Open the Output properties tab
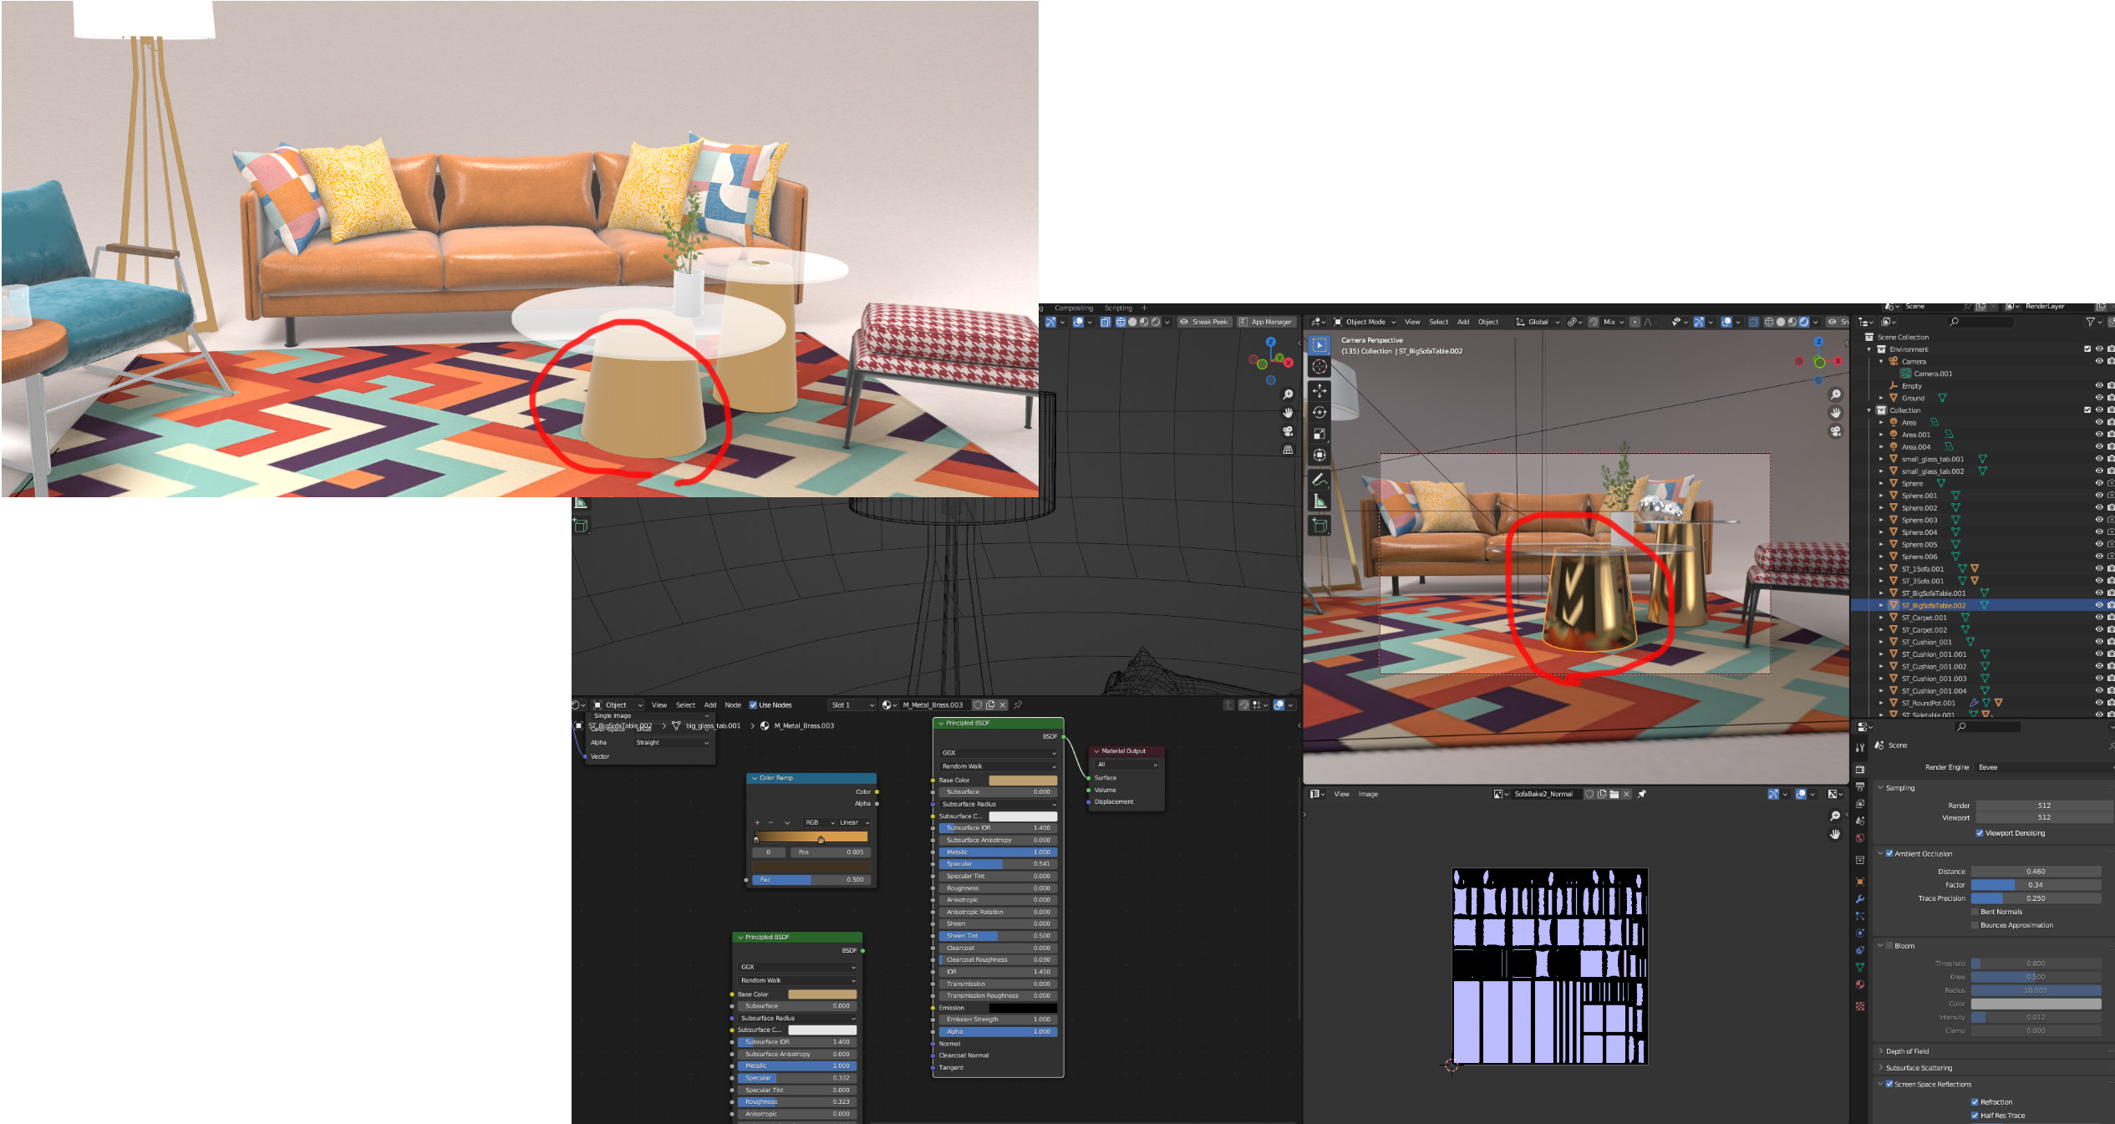This screenshot has width=2115, height=1124. click(1860, 786)
